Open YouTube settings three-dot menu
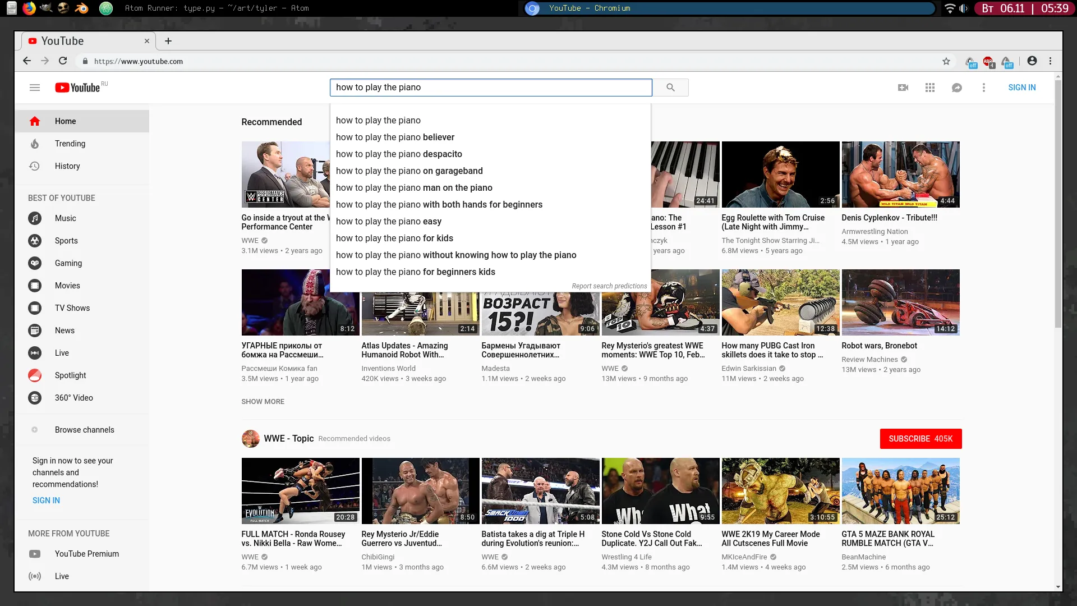Screen dimensions: 1077x606 click(x=983, y=88)
